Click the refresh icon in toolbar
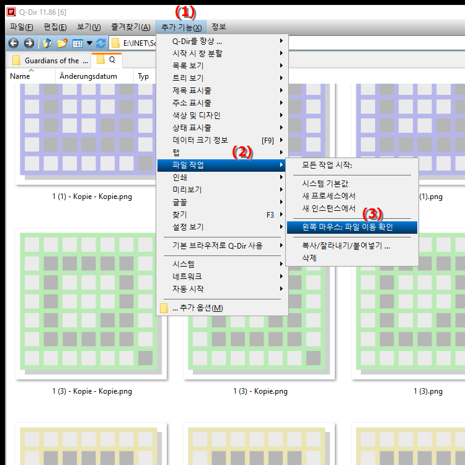The width and height of the screenshot is (465, 465). click(101, 43)
